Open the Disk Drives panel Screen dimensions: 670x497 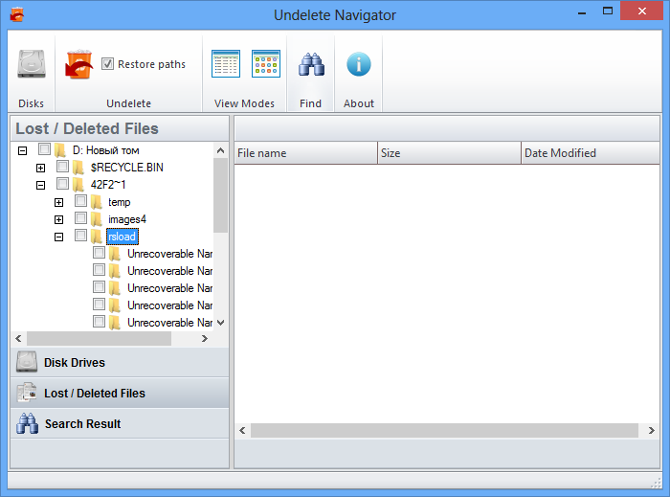click(120, 362)
